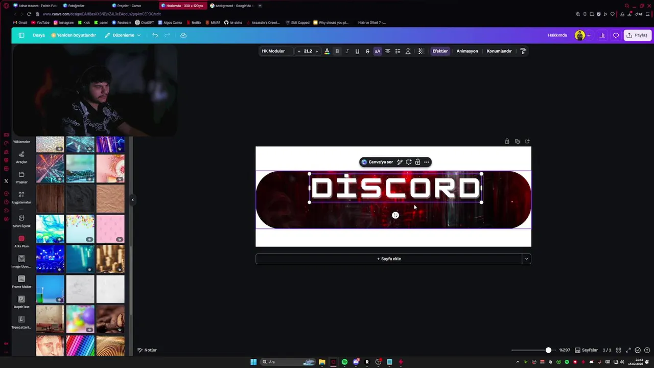Open the Dosya menu
This screenshot has height=368, width=654.
tap(39, 35)
